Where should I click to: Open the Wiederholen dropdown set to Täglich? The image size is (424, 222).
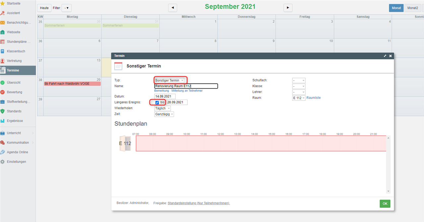coord(162,109)
